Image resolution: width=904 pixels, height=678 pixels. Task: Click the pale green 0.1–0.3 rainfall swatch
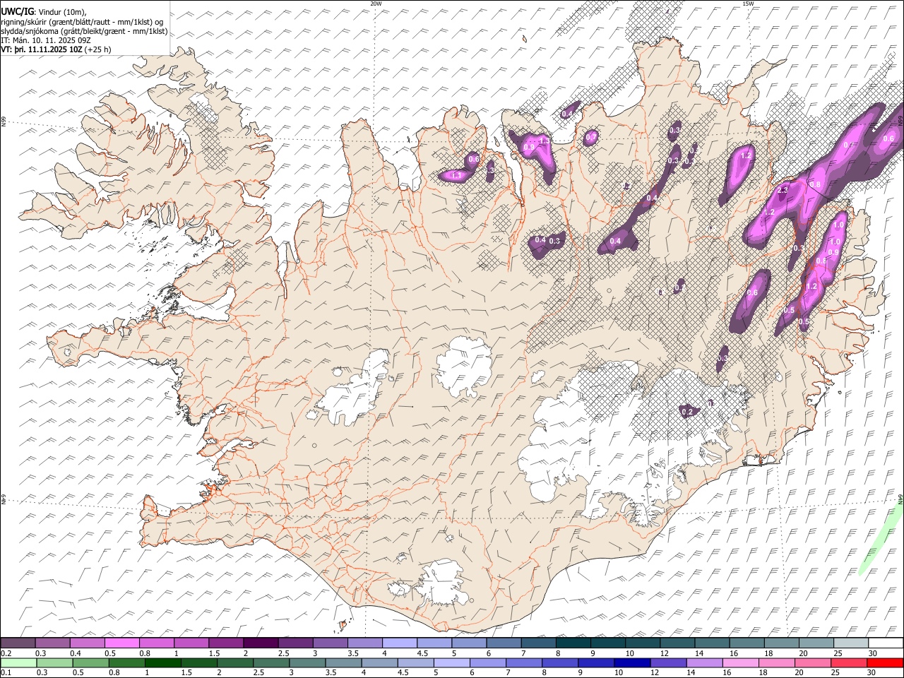(x=18, y=663)
